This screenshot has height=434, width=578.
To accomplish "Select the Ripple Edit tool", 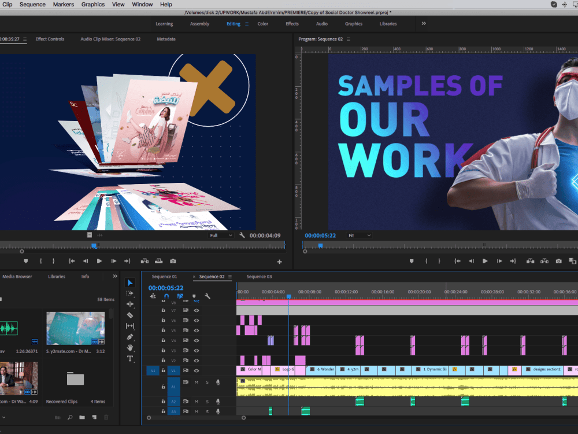I will tap(129, 304).
